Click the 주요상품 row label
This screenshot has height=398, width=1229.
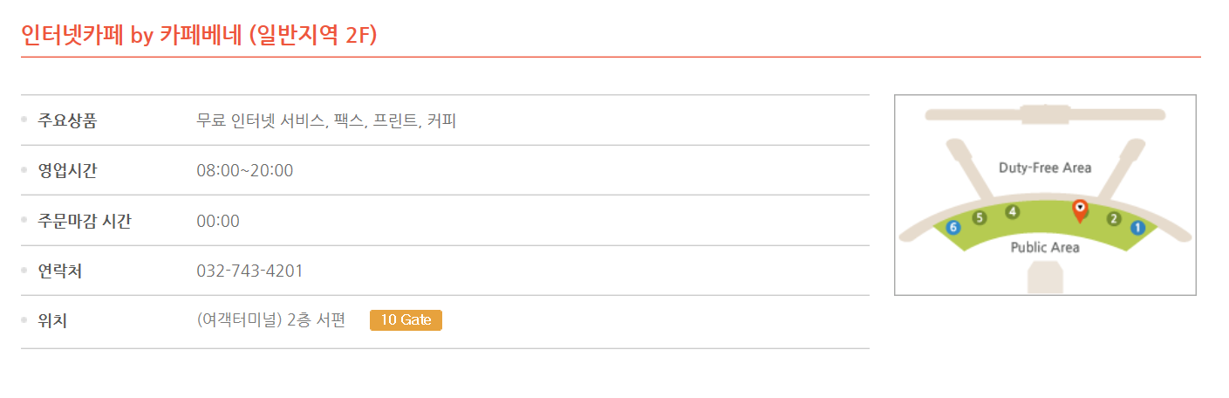[67, 120]
